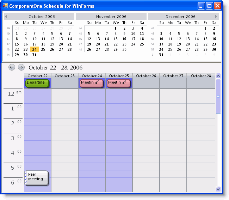Advance to next week with forward arrow
This screenshot has height=200, width=229.
tap(21, 67)
